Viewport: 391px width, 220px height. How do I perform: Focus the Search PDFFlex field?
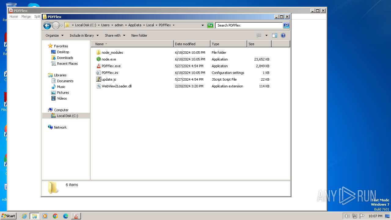click(x=249, y=25)
